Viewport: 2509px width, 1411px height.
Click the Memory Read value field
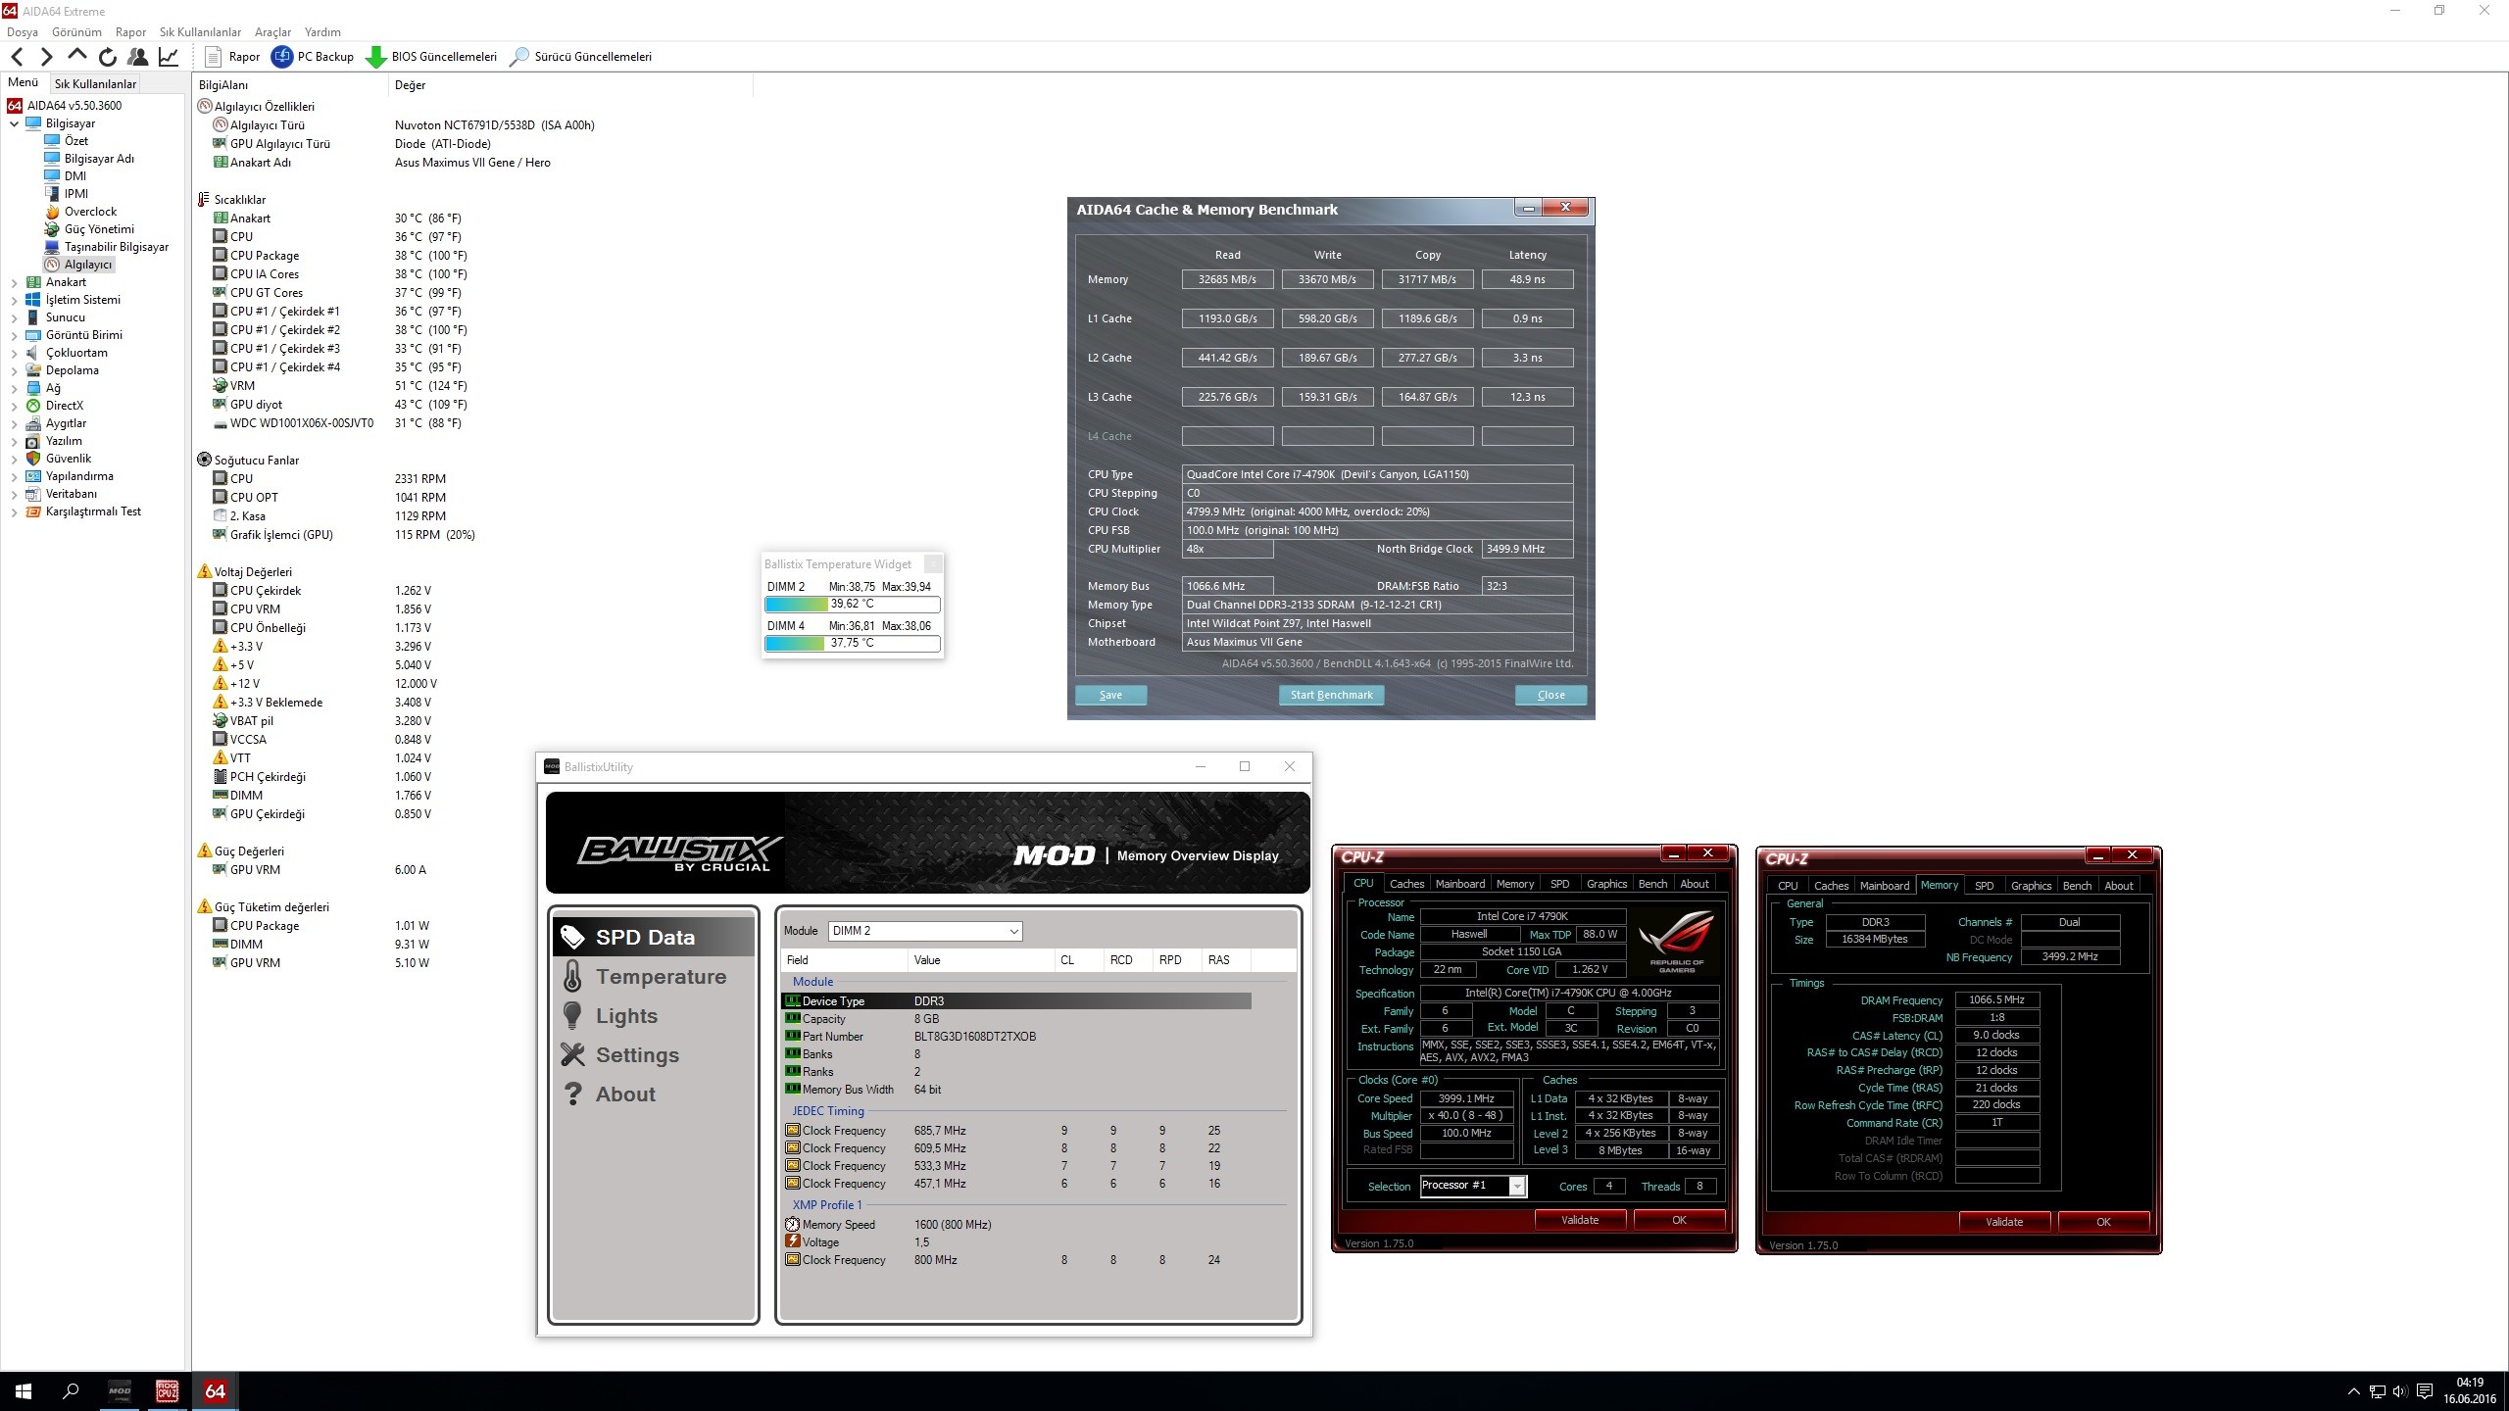1227,279
